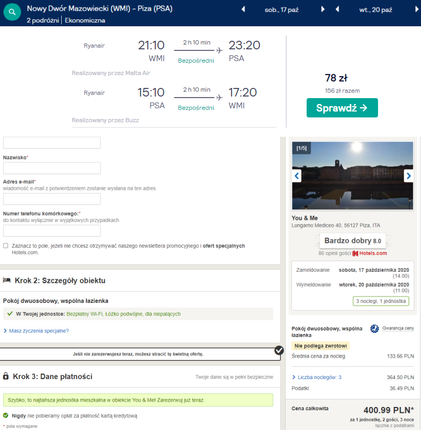
Task: Click the Podatki 36.49 PLN amount
Action: click(x=402, y=388)
